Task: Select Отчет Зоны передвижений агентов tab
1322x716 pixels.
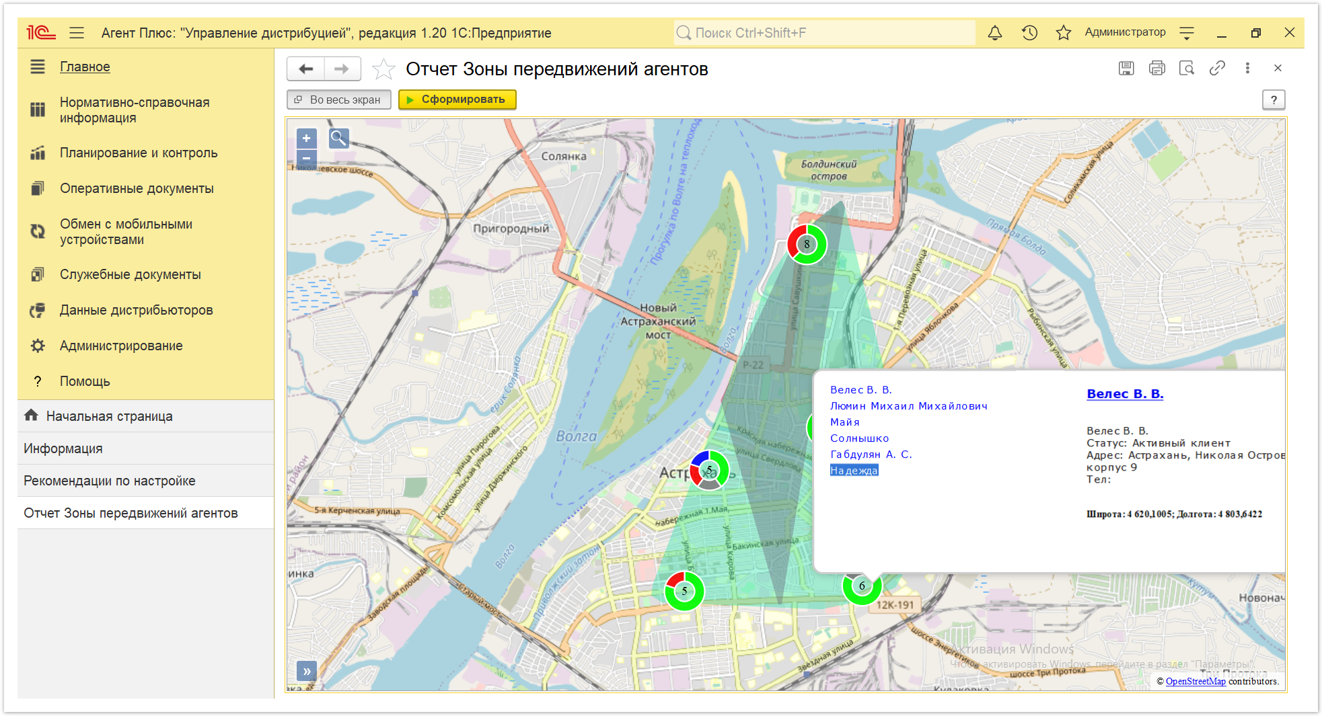Action: coord(146,513)
